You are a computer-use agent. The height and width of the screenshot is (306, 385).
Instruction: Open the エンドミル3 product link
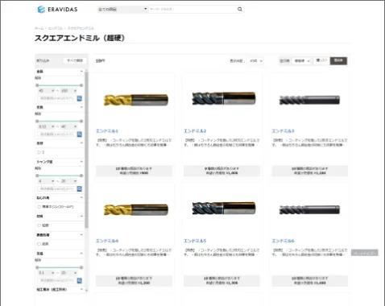click(283, 131)
